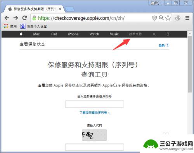The height and width of the screenshot is (153, 194).
Task: Click the scrollbar up arrow
Action: (x=190, y=34)
